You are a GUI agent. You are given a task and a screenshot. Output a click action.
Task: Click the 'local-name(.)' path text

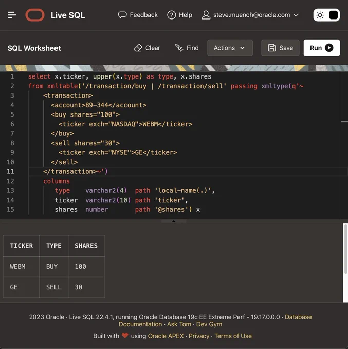(x=183, y=190)
